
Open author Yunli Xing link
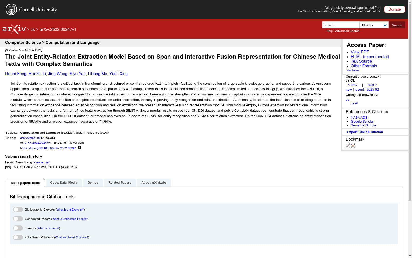click(118, 74)
